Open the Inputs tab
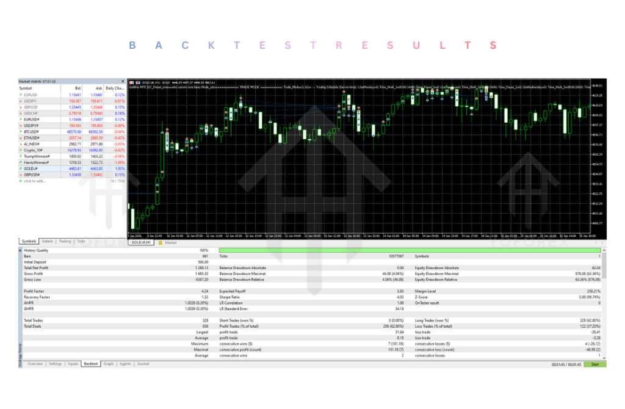Viewport: 625px width, 409px height. click(x=73, y=364)
